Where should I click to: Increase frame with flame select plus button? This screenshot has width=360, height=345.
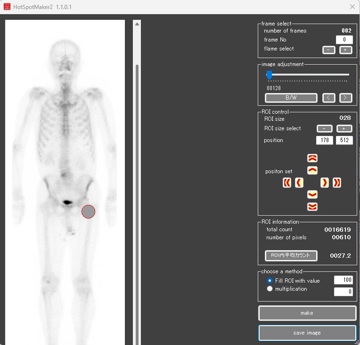tap(346, 50)
